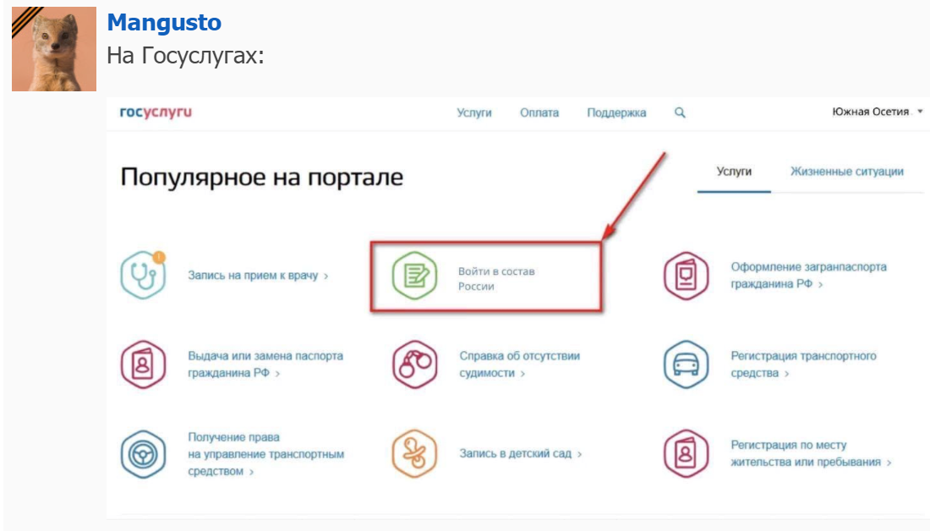Click the green document icon for Войти в состав России
The height and width of the screenshot is (531, 930).
(x=414, y=276)
